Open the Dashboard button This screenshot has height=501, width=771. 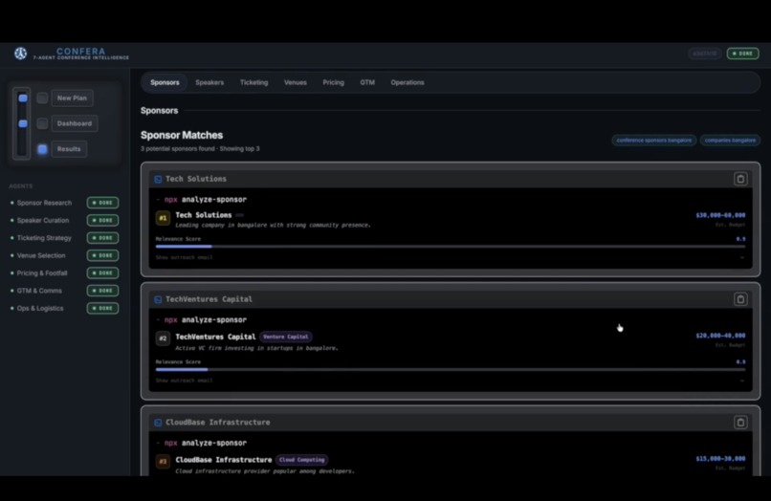[x=75, y=123]
